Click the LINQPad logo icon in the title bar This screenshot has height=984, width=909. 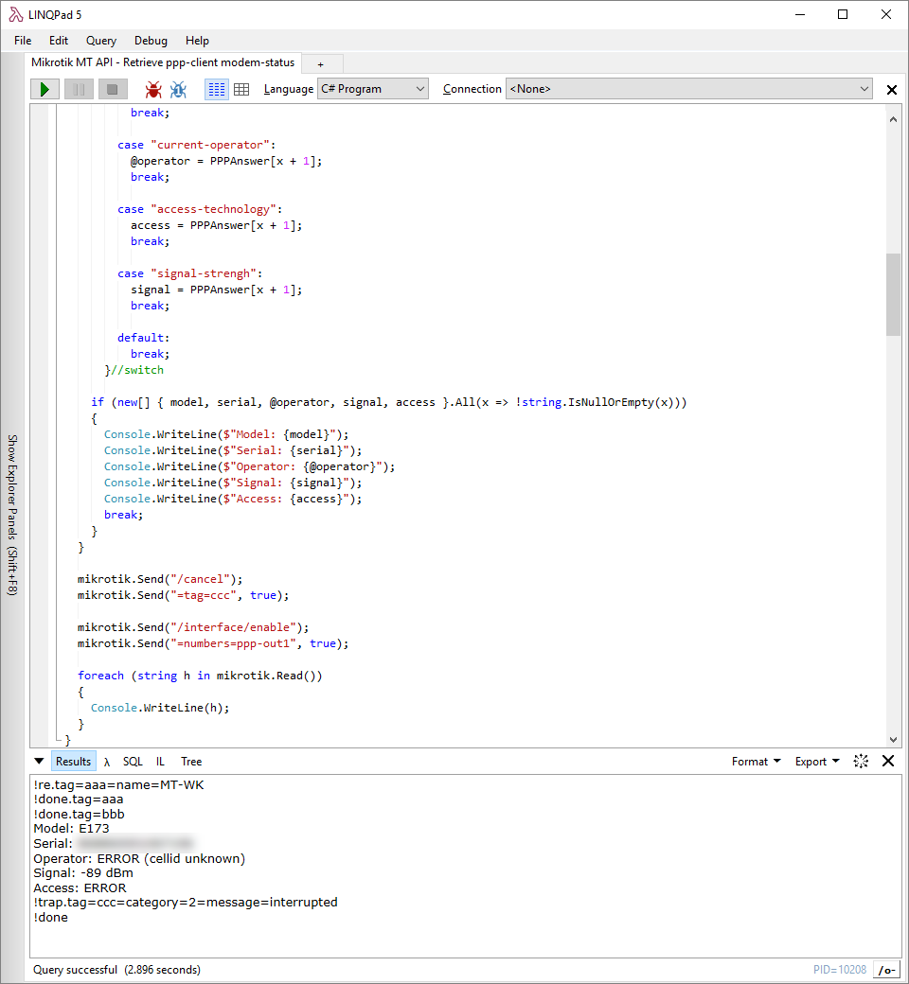click(14, 13)
